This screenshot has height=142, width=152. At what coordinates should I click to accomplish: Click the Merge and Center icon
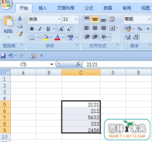tap(112, 28)
